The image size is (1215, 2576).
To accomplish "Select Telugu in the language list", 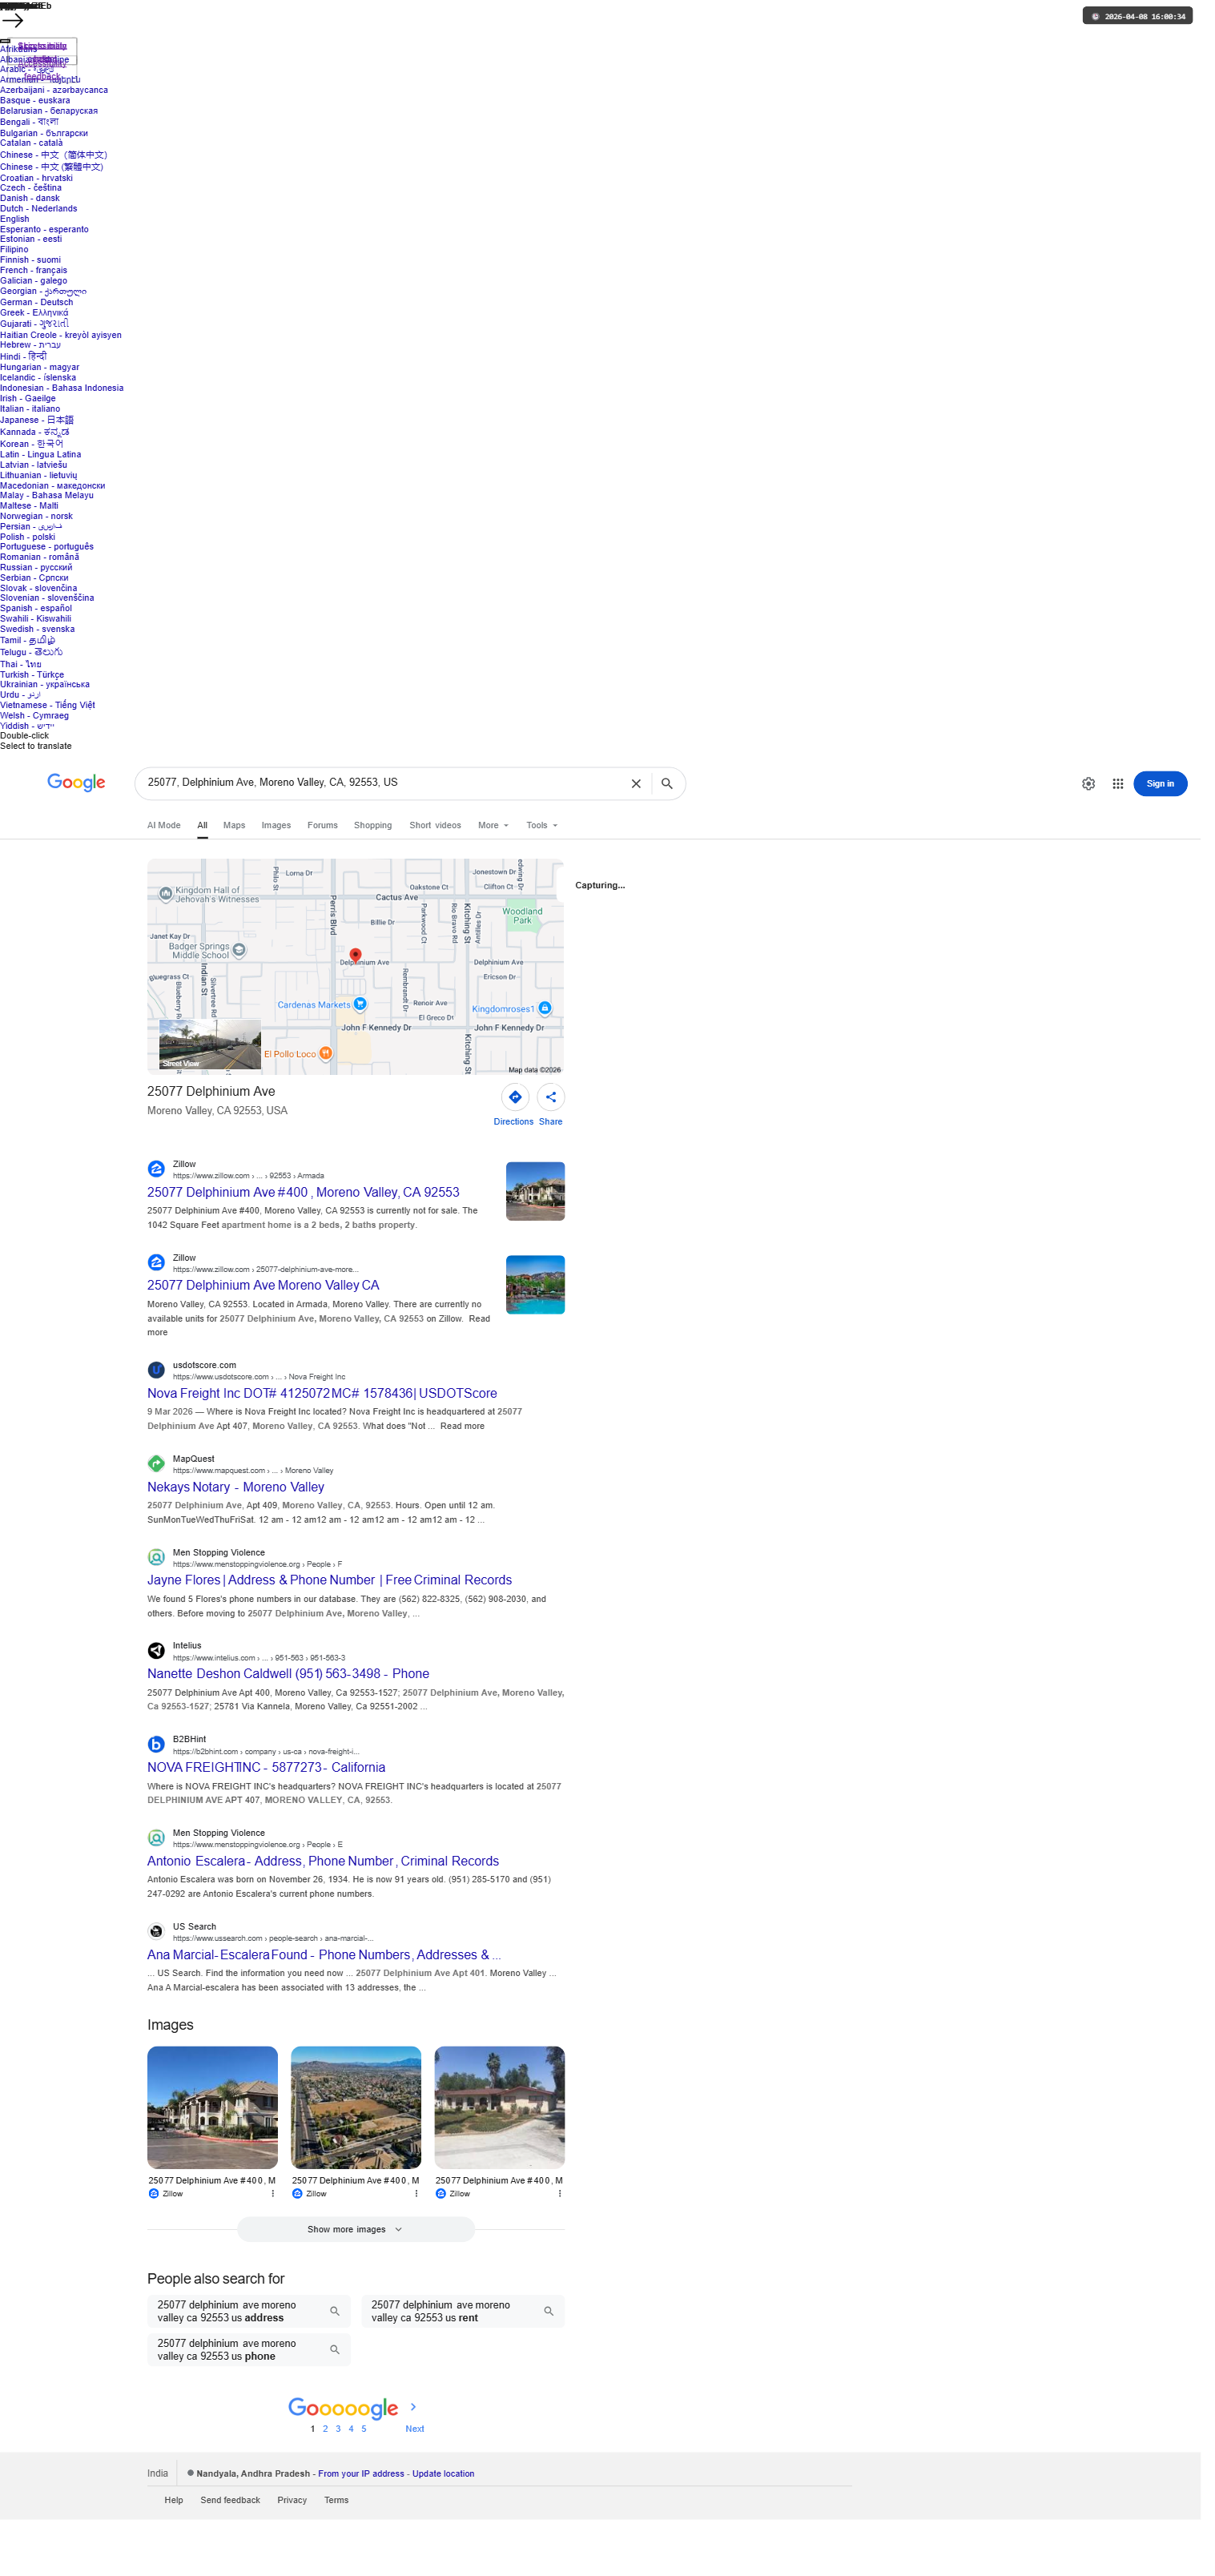I will click(x=31, y=652).
